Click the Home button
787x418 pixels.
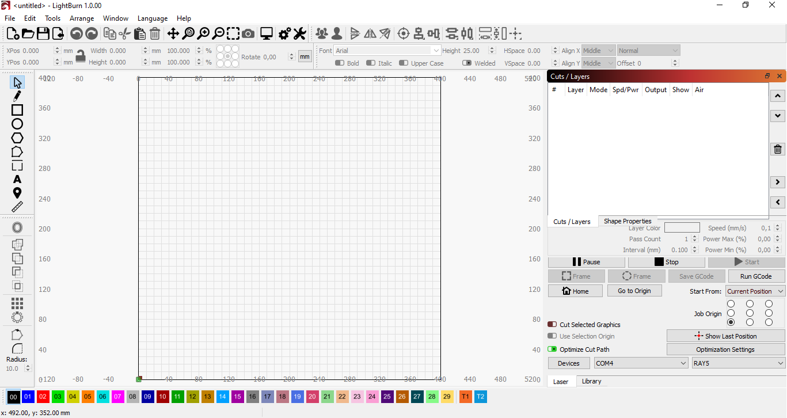[575, 291]
